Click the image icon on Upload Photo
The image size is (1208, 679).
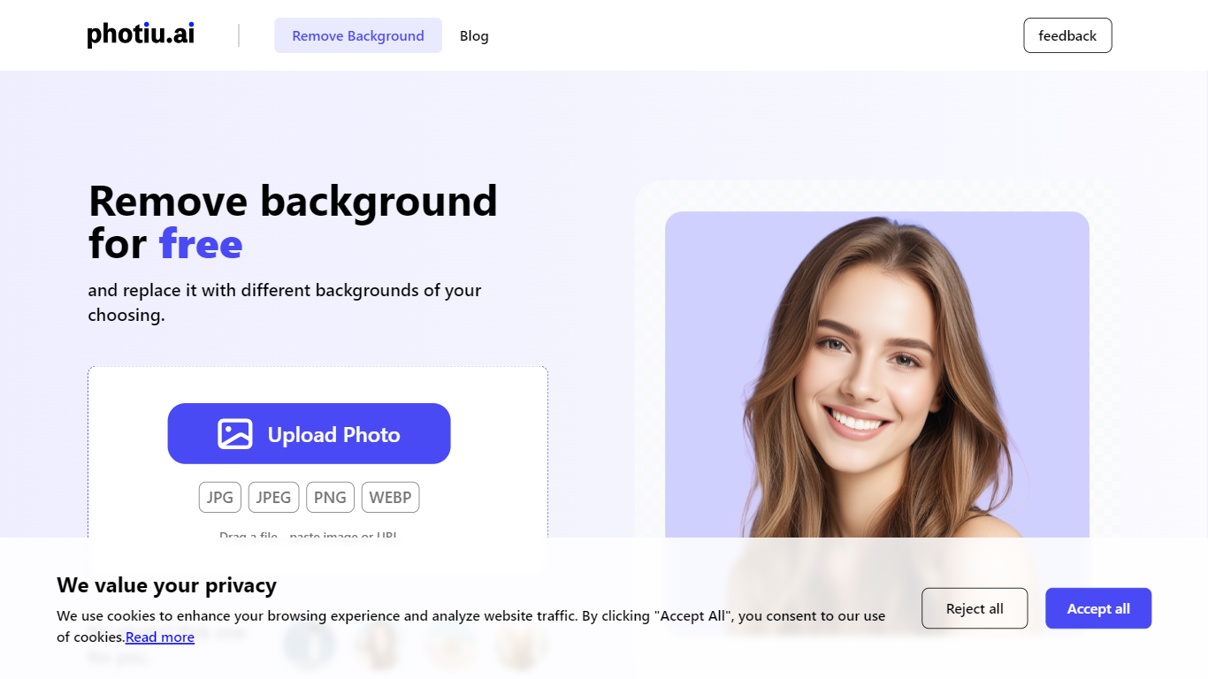235,434
